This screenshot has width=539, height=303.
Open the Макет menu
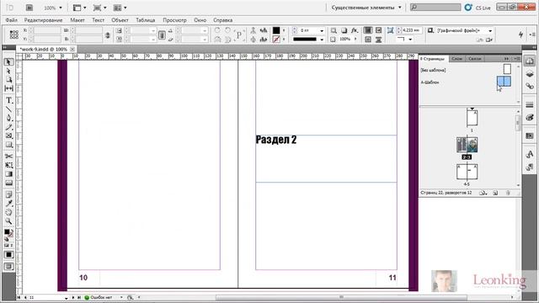pyautogui.click(x=77, y=20)
